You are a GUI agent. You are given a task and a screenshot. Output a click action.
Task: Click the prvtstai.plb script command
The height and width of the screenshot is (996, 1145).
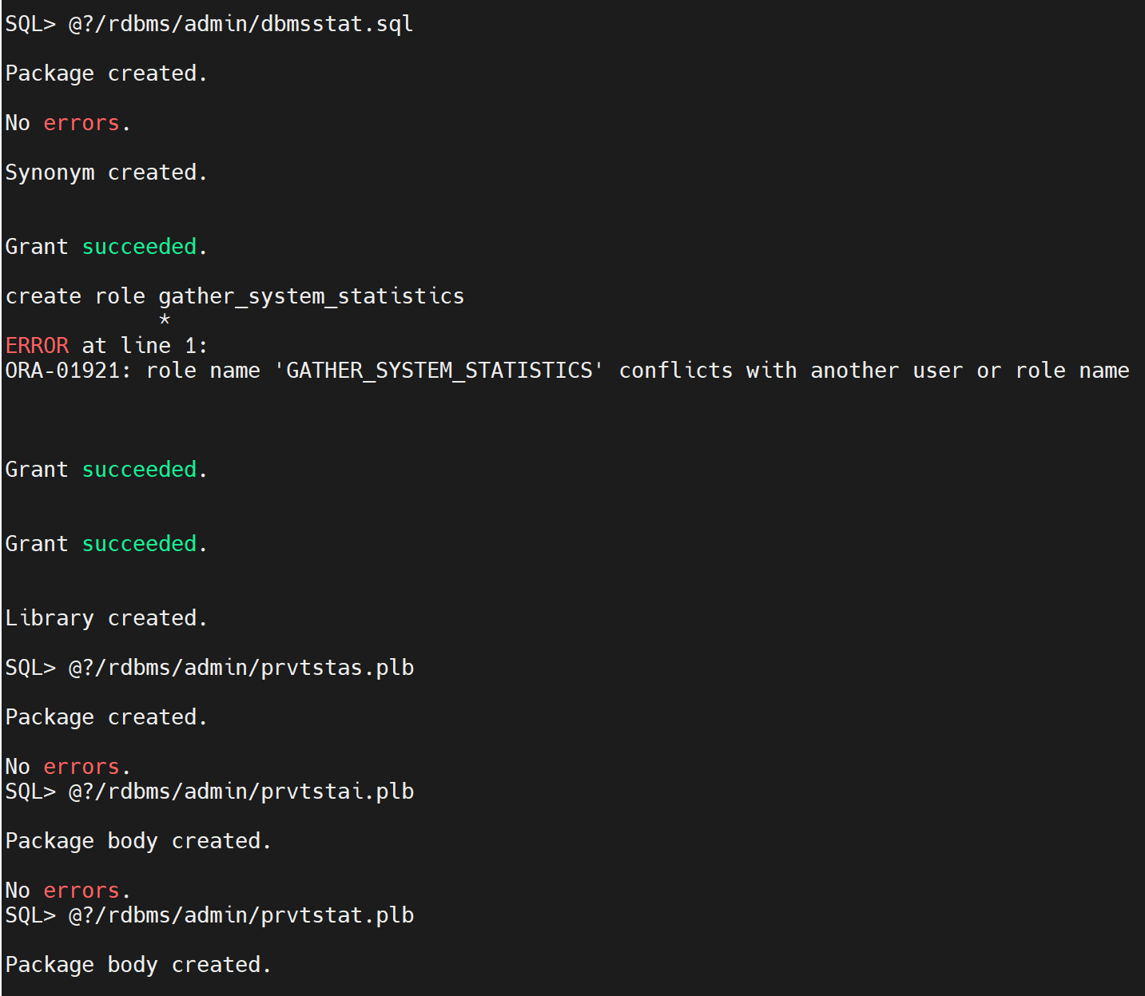click(241, 792)
